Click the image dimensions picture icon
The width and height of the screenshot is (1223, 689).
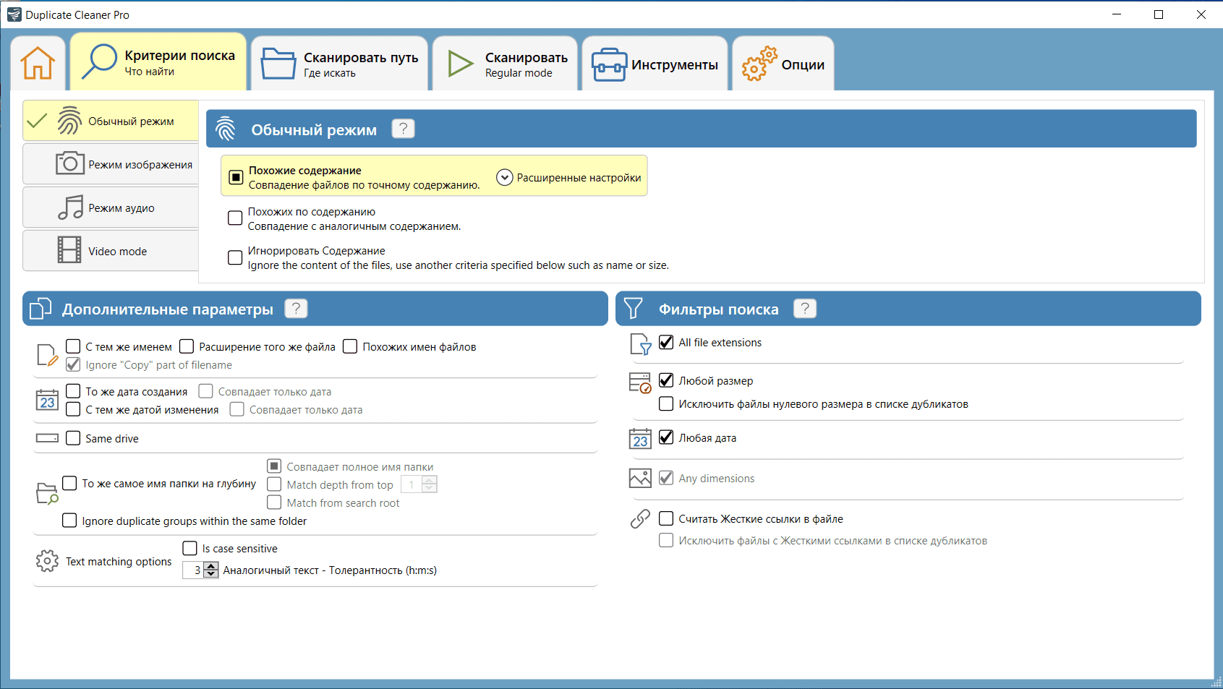tap(641, 478)
